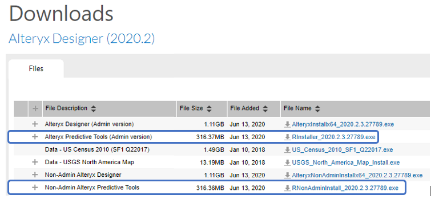Select the 13.19MB file size cell

tap(212, 163)
